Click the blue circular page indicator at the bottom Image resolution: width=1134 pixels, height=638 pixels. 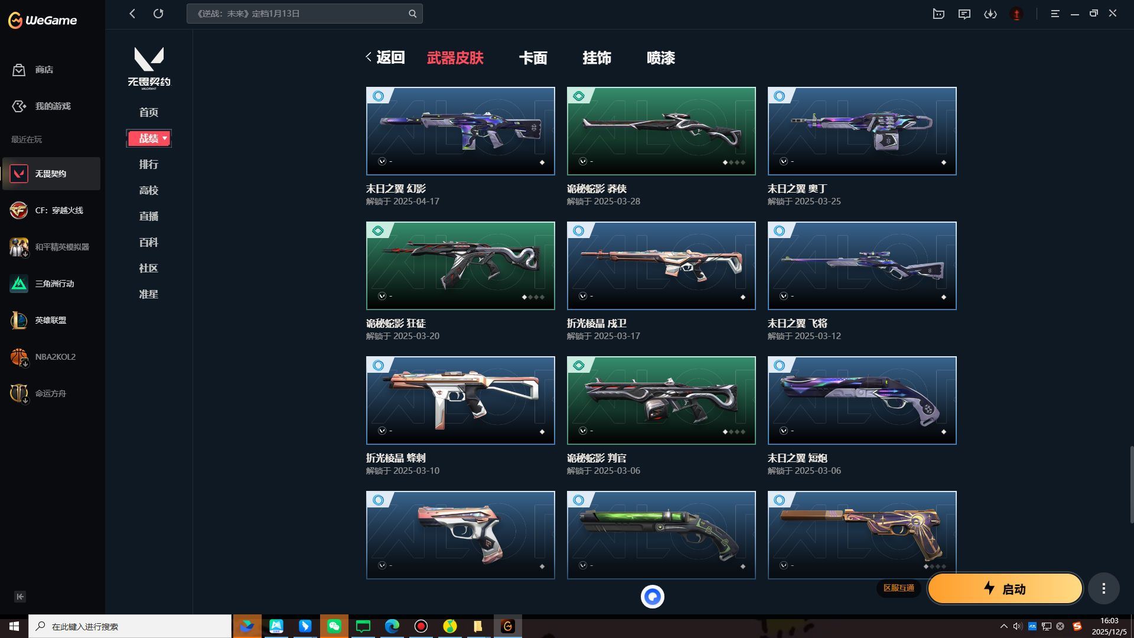tap(653, 597)
